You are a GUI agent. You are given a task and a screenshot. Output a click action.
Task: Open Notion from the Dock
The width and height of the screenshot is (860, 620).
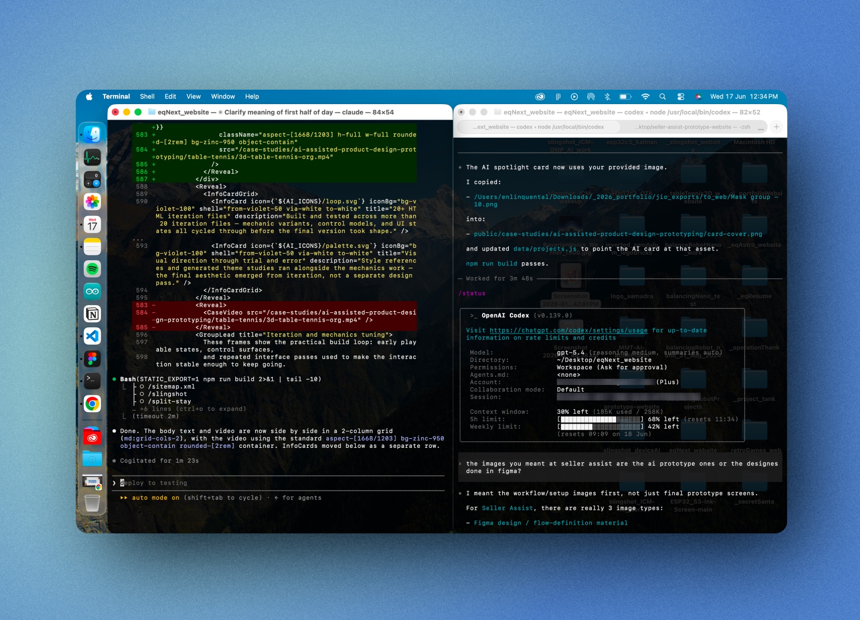(92, 314)
